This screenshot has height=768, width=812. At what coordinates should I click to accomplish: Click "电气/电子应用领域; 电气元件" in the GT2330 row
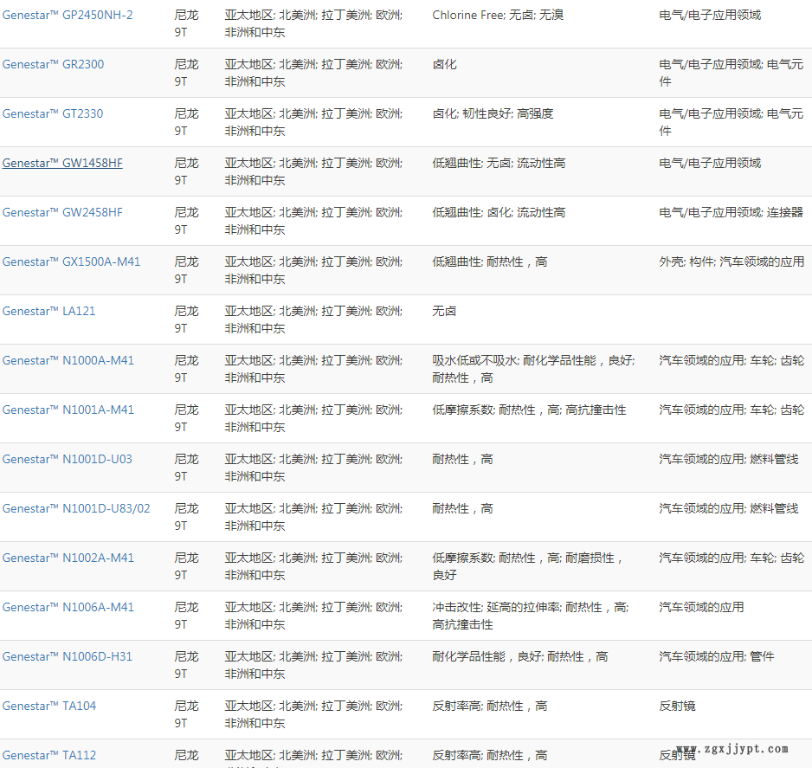(x=731, y=122)
